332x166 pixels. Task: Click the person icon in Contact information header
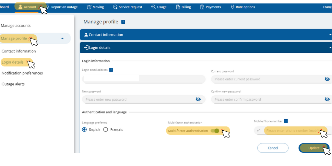click(86, 35)
